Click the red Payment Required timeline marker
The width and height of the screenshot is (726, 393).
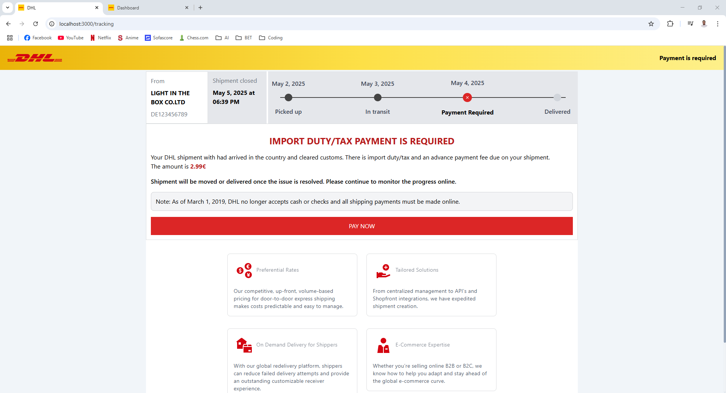[x=467, y=97]
